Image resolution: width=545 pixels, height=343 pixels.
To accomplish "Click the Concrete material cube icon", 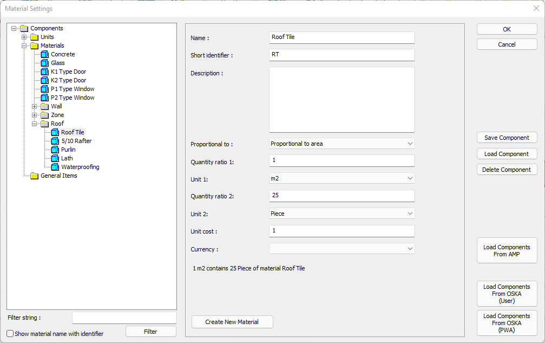I will pyautogui.click(x=44, y=54).
